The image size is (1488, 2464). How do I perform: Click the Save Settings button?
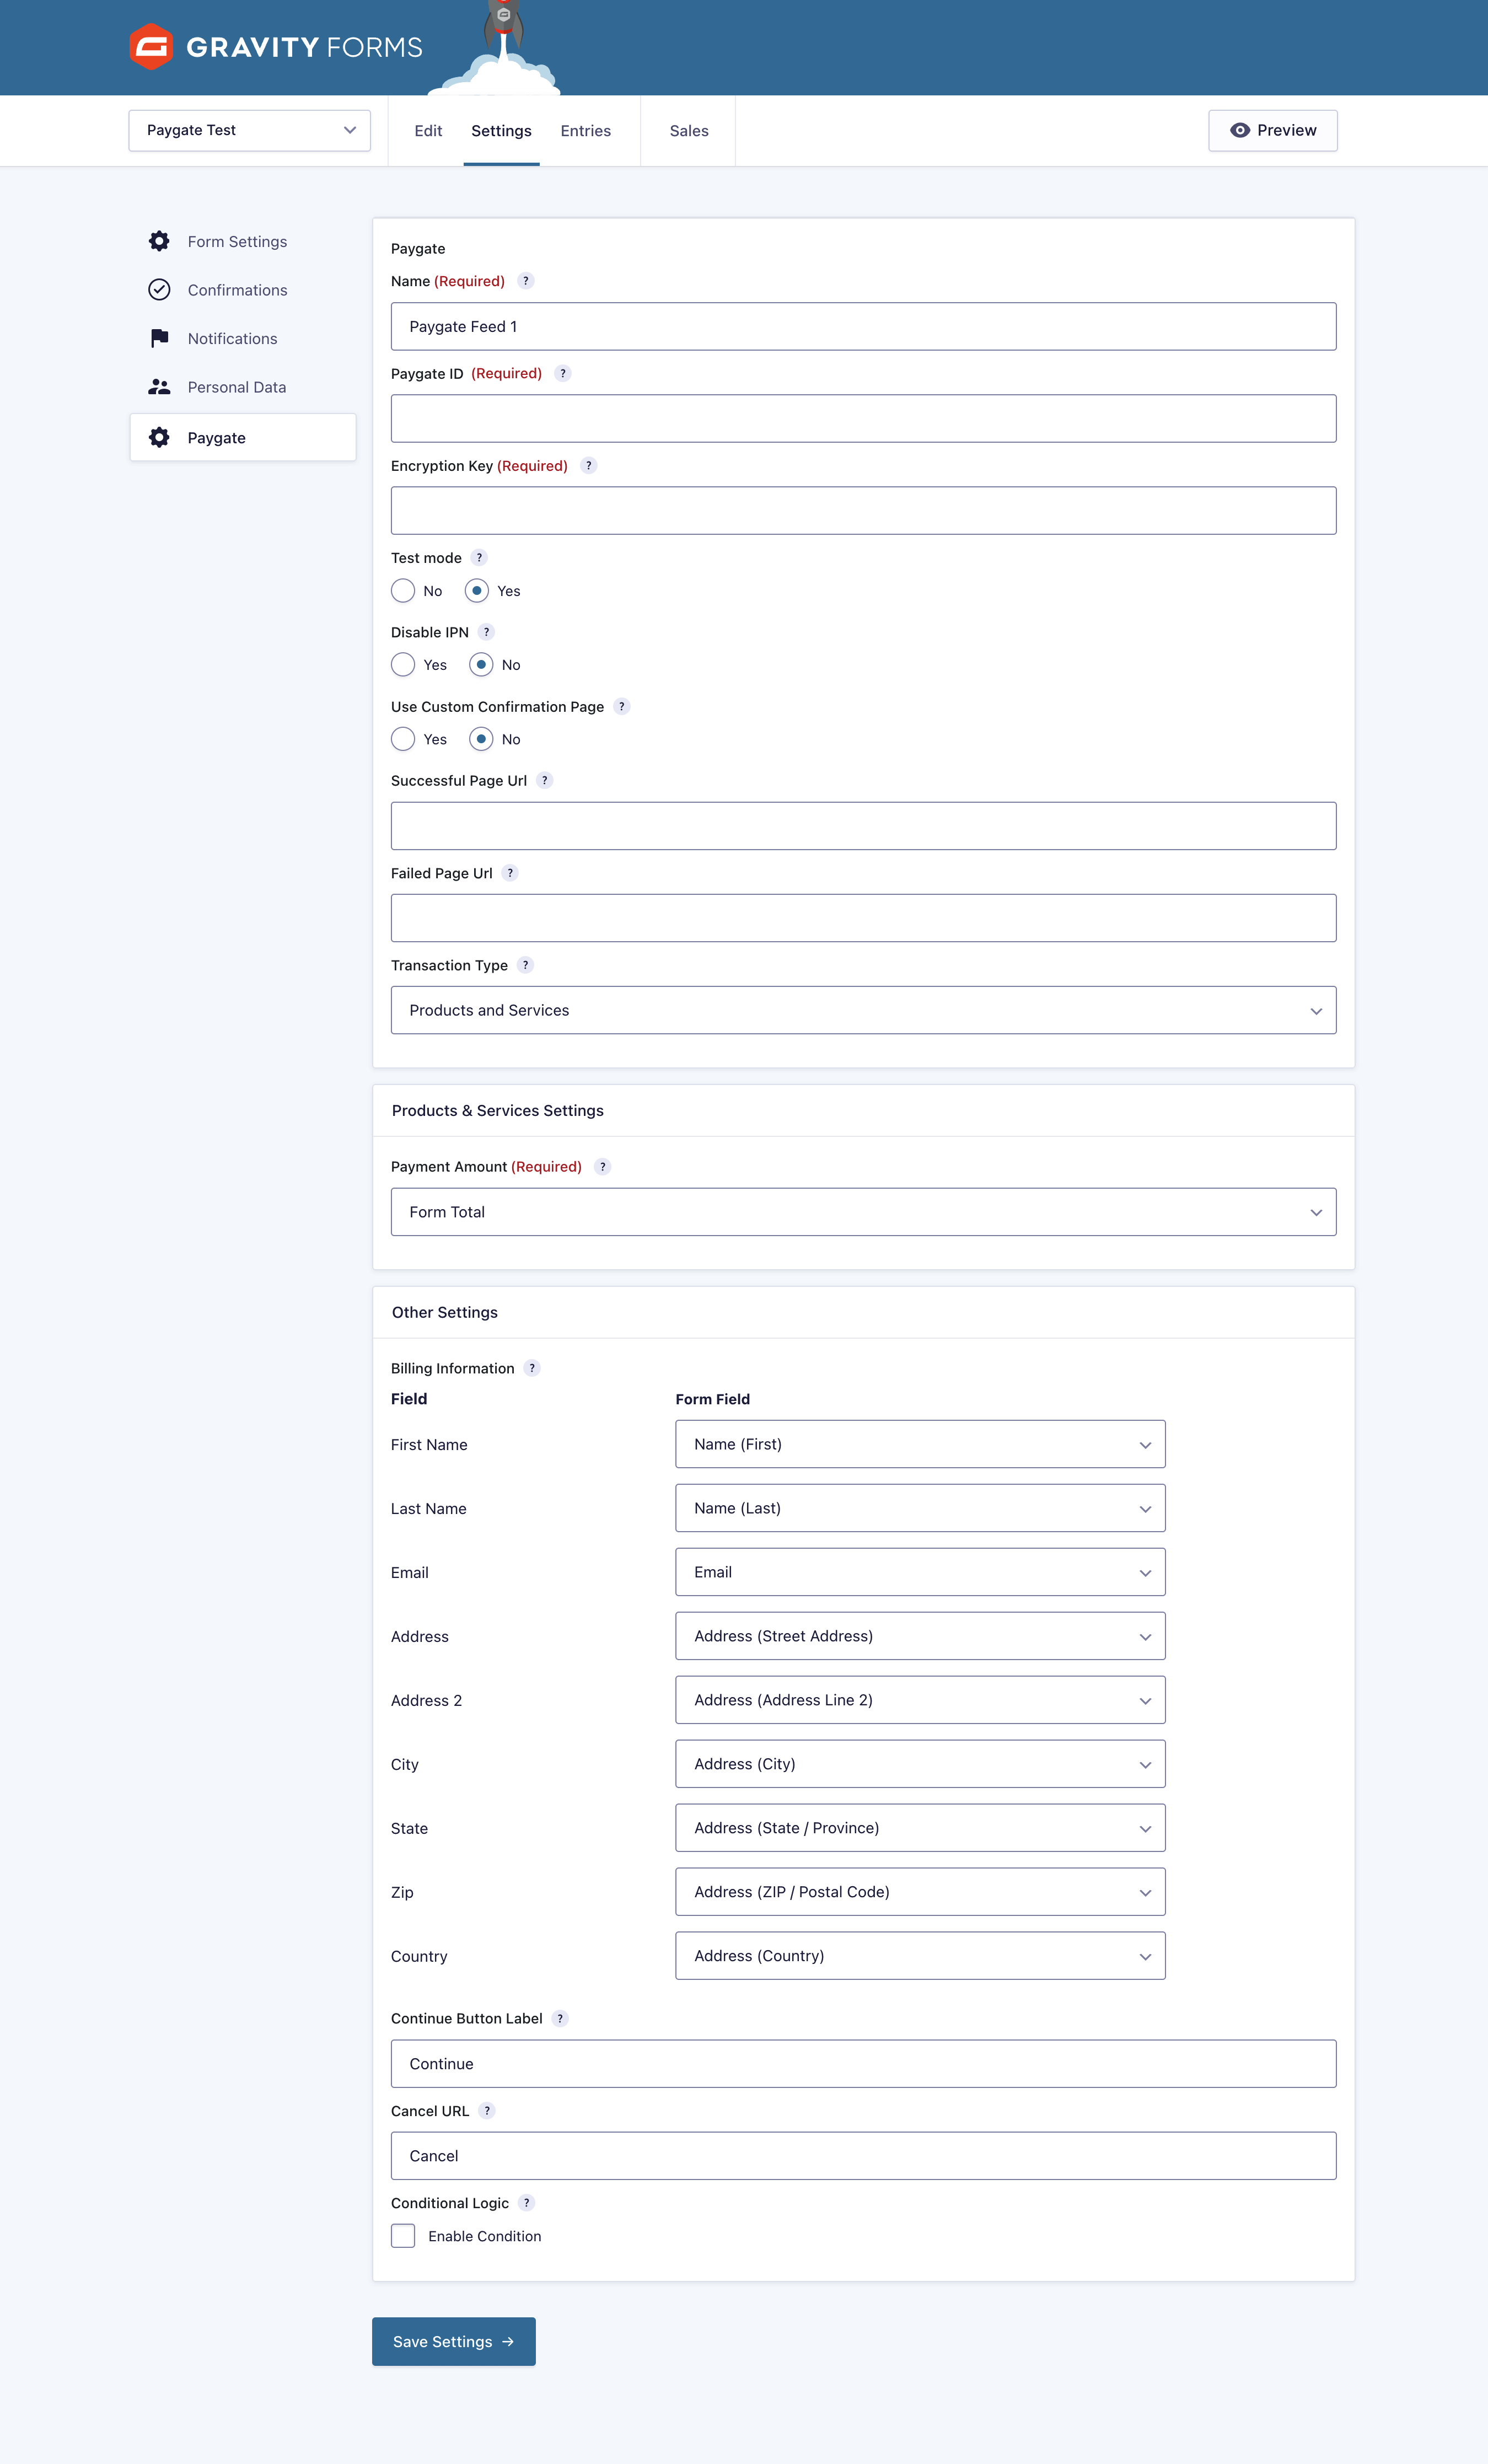[x=454, y=2342]
